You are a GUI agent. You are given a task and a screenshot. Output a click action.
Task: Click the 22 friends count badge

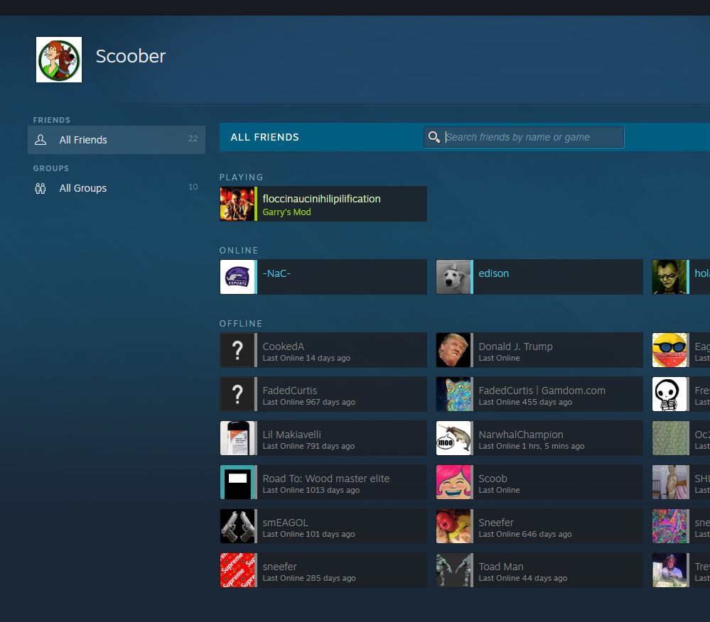click(x=193, y=139)
